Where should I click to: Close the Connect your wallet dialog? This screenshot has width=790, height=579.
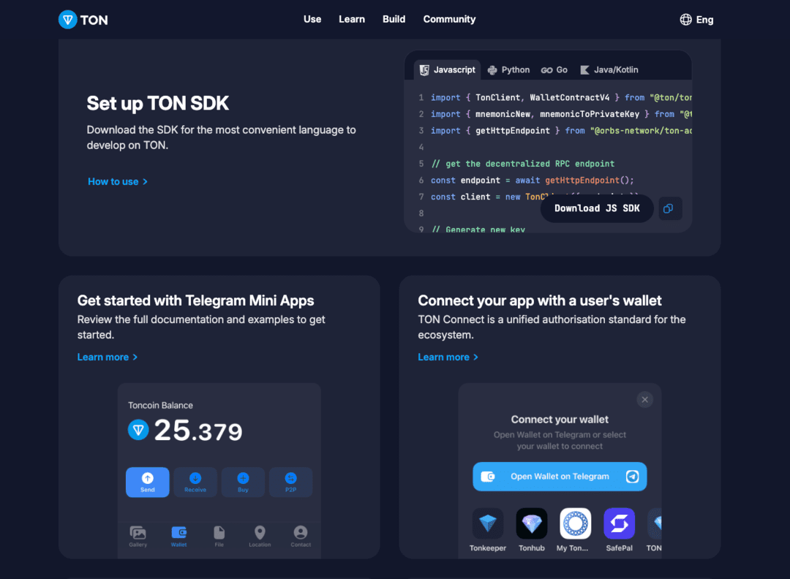(644, 399)
